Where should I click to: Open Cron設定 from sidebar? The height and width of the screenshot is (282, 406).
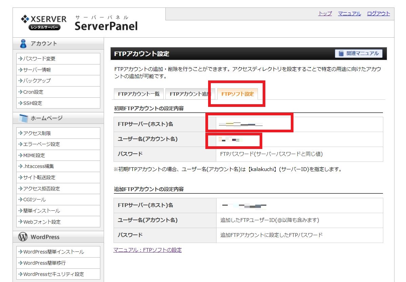(x=33, y=92)
